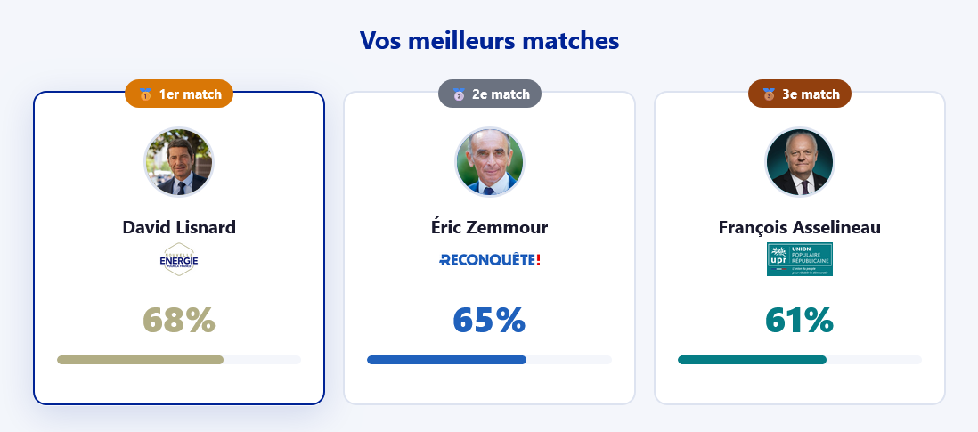Click the David Lisnard candidate name
Screen dimensions: 978x432
(179, 227)
